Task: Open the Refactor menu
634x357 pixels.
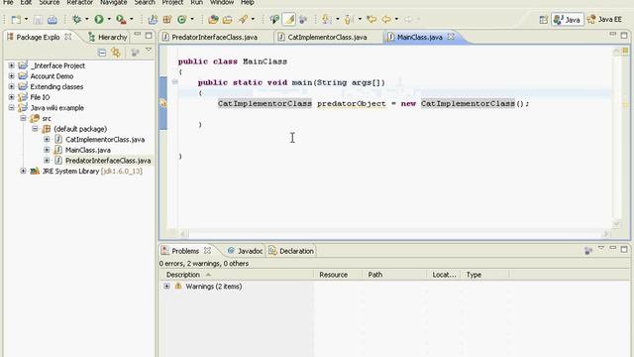Action: pos(79,2)
